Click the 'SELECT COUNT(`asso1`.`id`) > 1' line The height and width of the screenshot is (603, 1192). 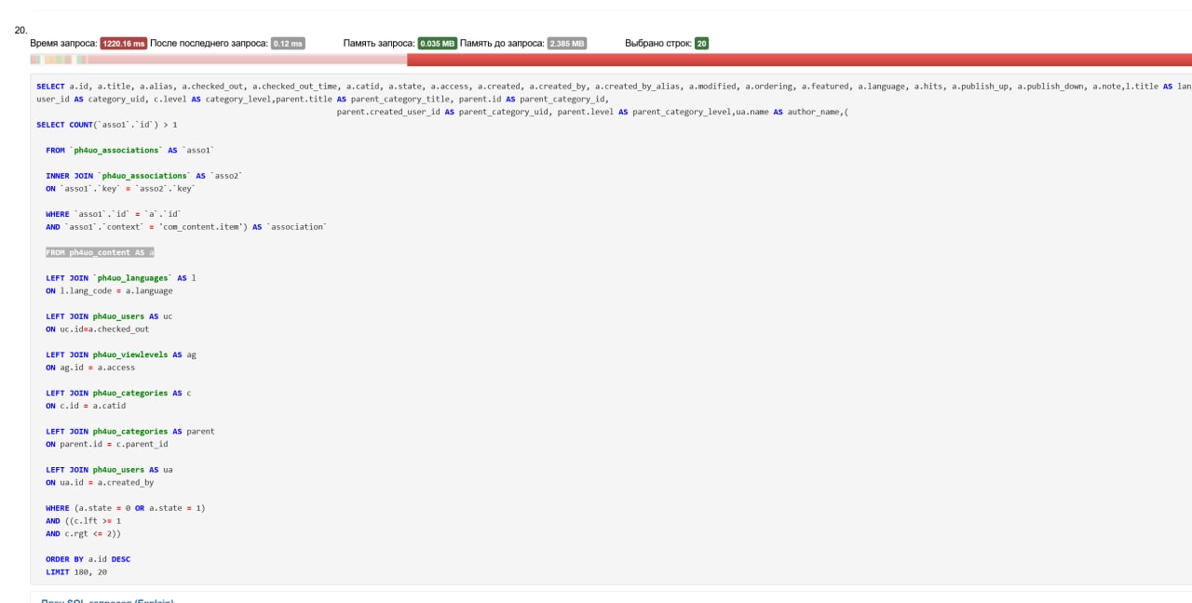point(106,125)
